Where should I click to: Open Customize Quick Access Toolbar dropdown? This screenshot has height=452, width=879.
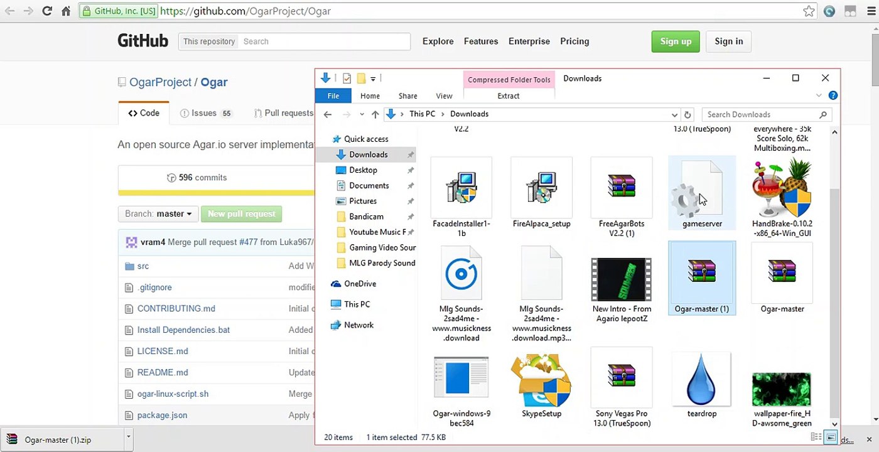(x=373, y=79)
